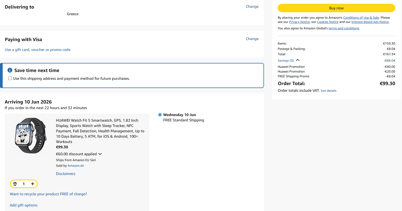Open Conditions of Use & Sale
This screenshot has width=402, height=211.
coord(361,18)
